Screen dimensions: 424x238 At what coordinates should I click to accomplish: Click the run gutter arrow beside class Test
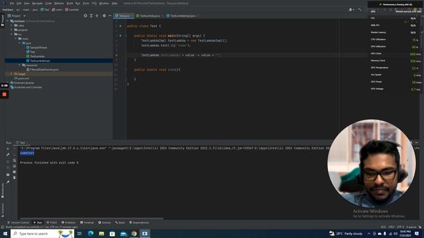[x=121, y=26]
